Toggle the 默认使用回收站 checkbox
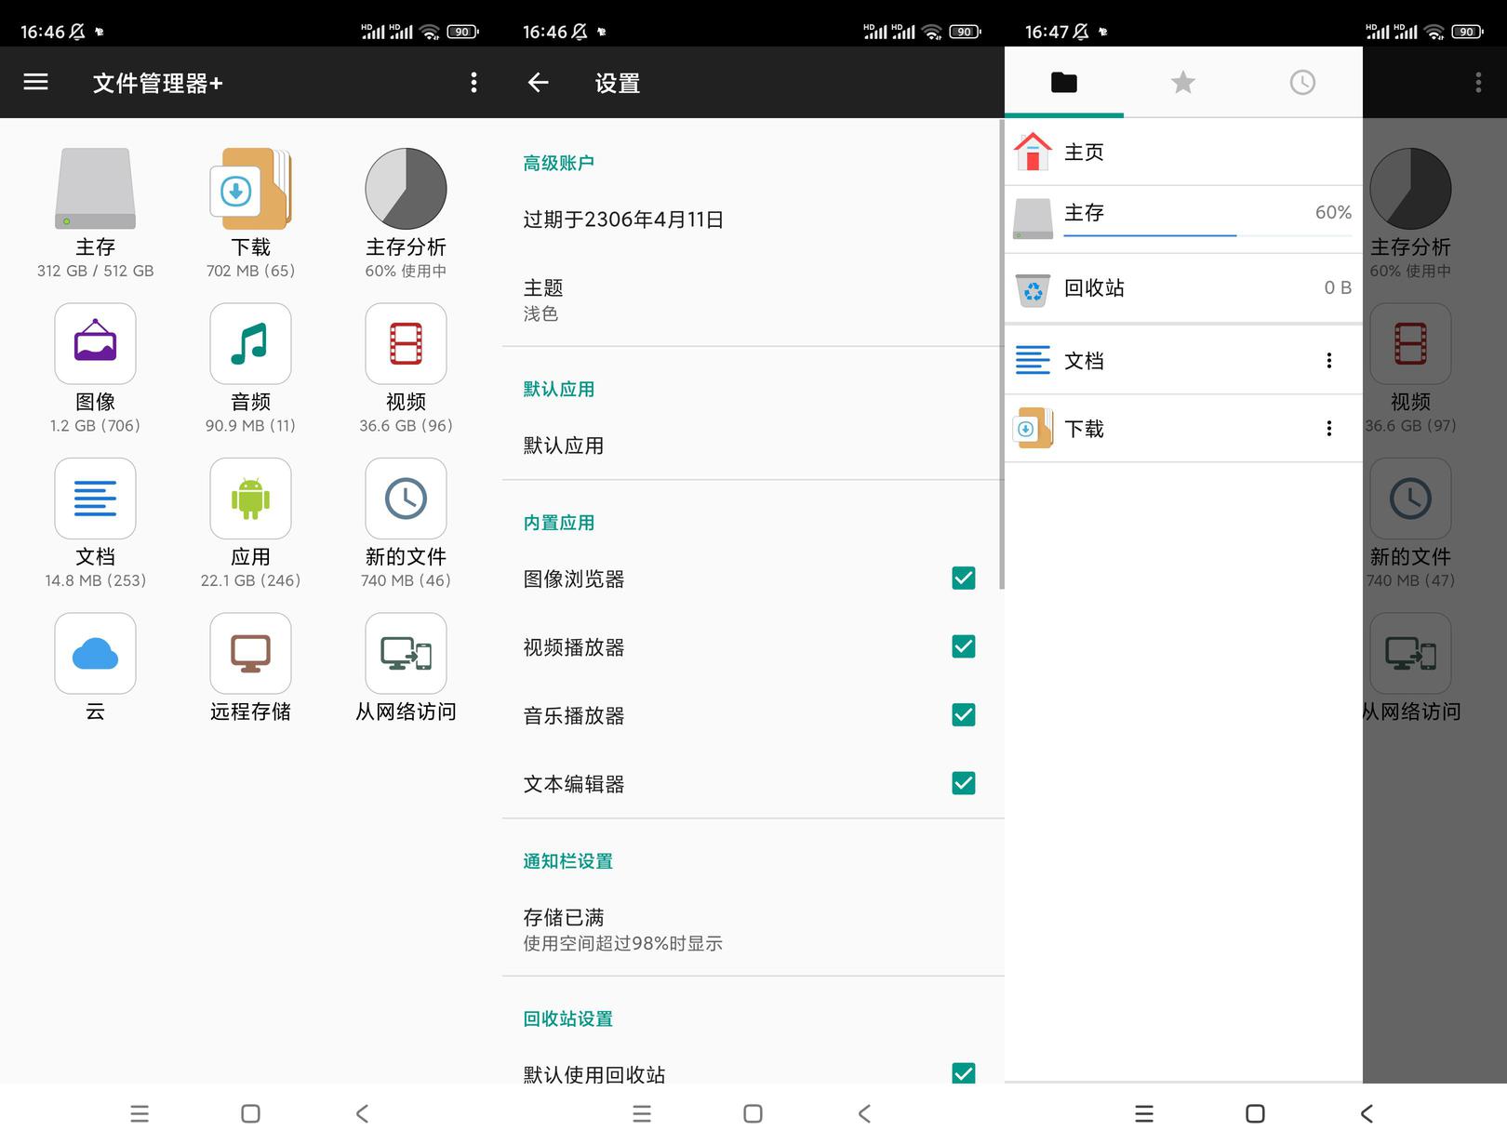 coord(964,1073)
